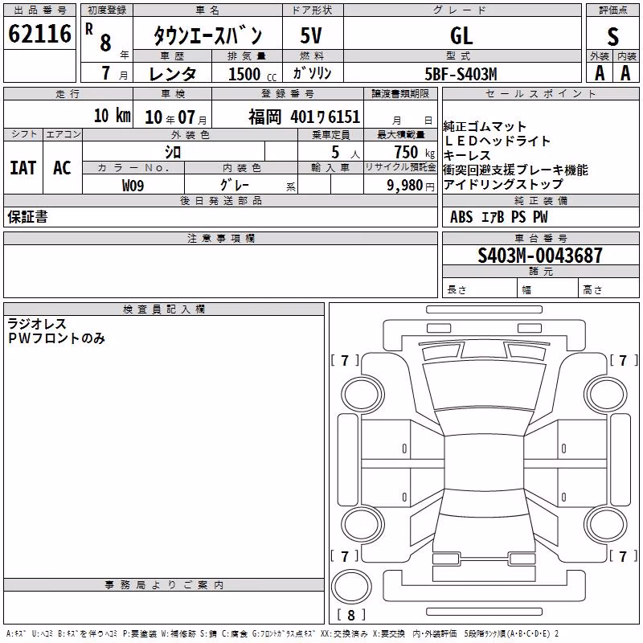The height and width of the screenshot is (643, 643).
Task: Click the front-right wheel in the diagram
Action: click(606, 395)
